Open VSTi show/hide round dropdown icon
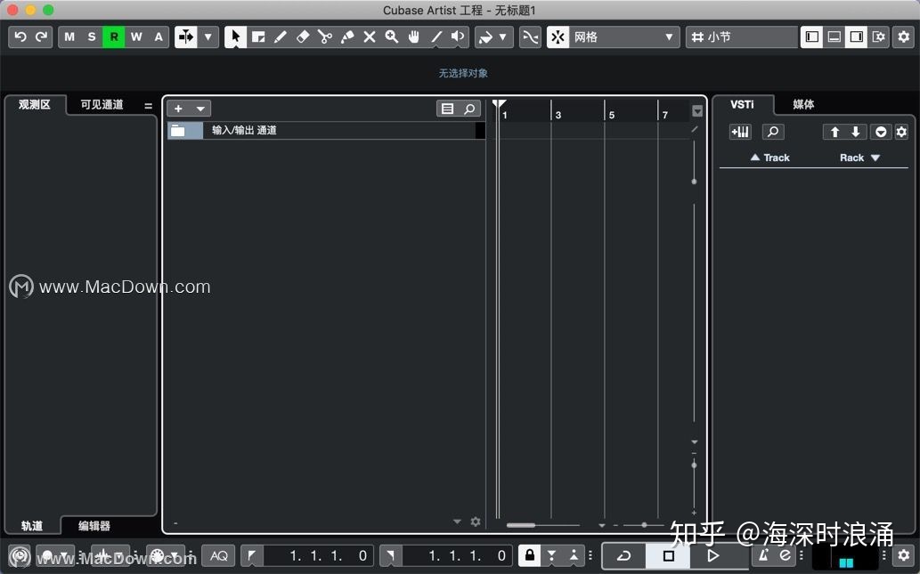920x574 pixels. (x=881, y=132)
